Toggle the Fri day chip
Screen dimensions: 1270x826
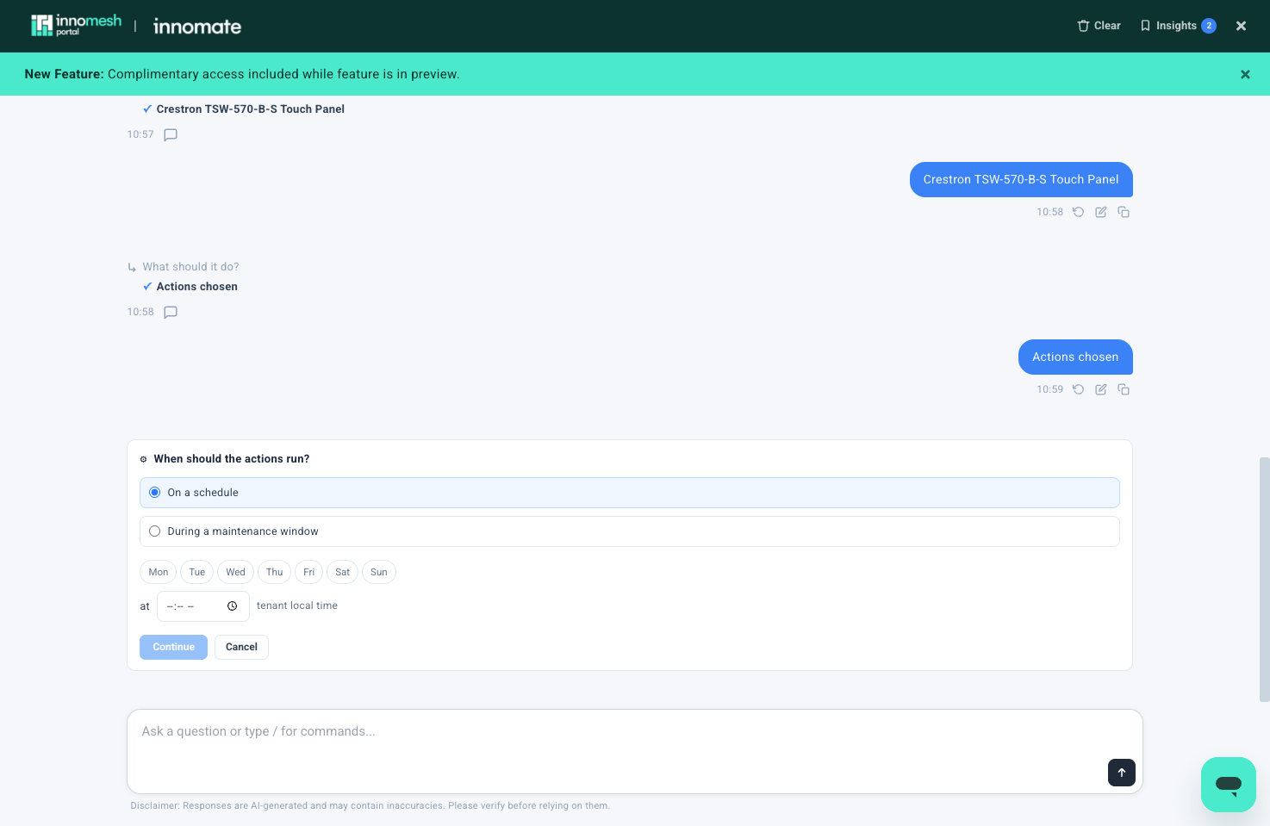(309, 572)
